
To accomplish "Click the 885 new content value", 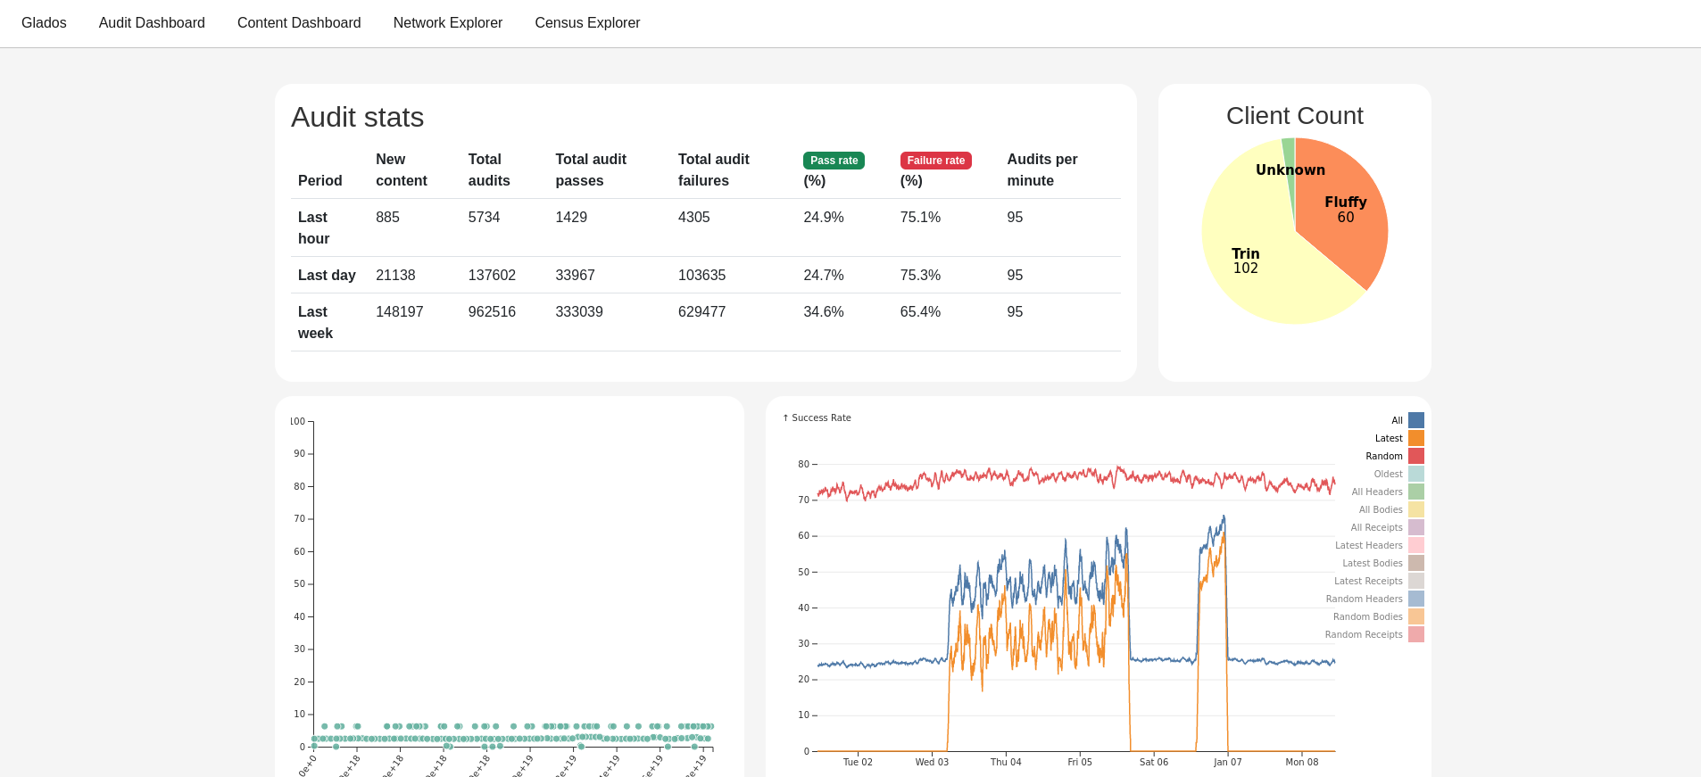I will (387, 217).
